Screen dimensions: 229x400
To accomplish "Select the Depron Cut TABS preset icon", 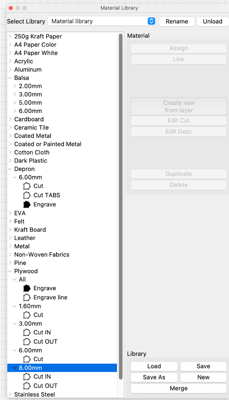I will tap(27, 195).
